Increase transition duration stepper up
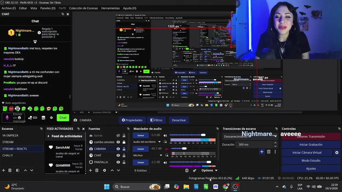Screen dimensions: 342x192 275,143
